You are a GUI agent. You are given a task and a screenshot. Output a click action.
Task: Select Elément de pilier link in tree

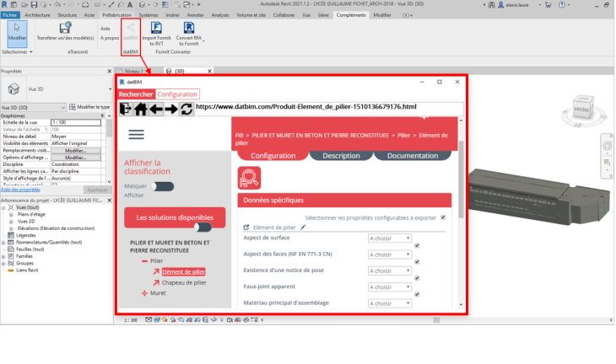tap(184, 271)
